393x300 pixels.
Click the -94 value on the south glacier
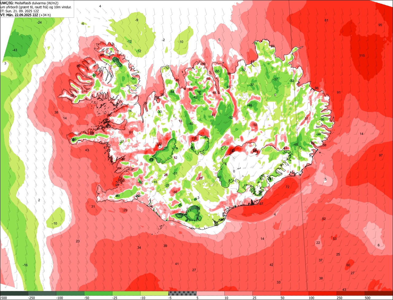click(x=198, y=208)
